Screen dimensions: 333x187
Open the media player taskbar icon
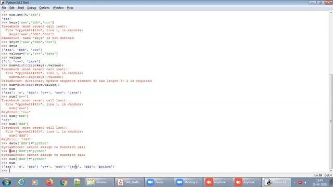tap(35, 182)
